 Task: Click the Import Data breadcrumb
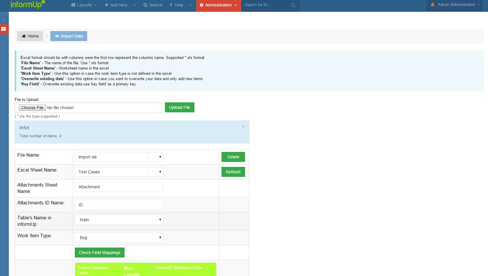pyautogui.click(x=69, y=36)
